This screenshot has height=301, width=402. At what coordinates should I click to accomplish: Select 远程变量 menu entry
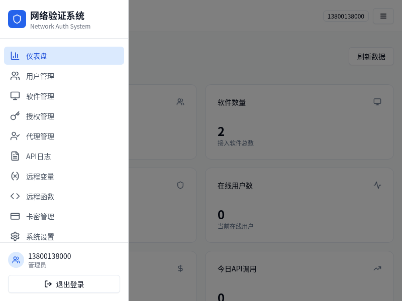point(64,177)
